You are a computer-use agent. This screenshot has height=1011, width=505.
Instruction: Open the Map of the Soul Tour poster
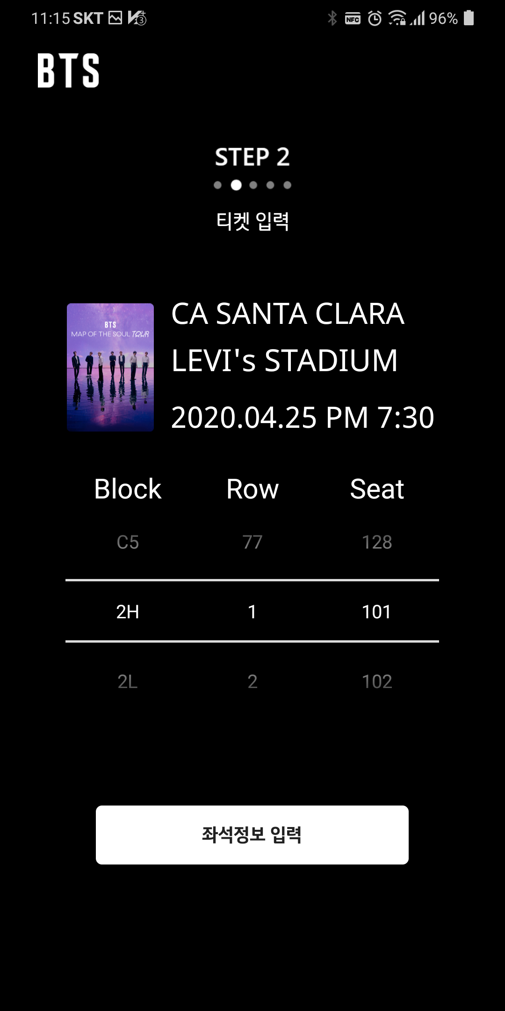110,367
